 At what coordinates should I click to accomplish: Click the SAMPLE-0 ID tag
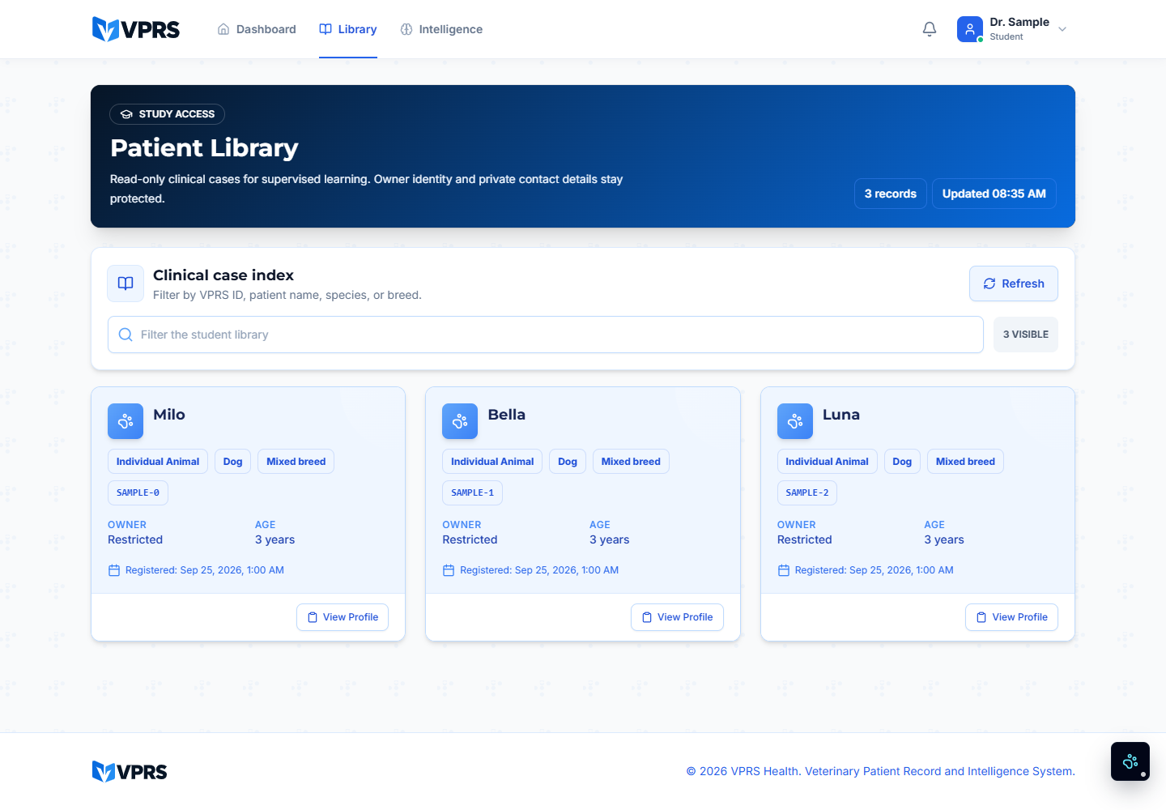(x=138, y=492)
